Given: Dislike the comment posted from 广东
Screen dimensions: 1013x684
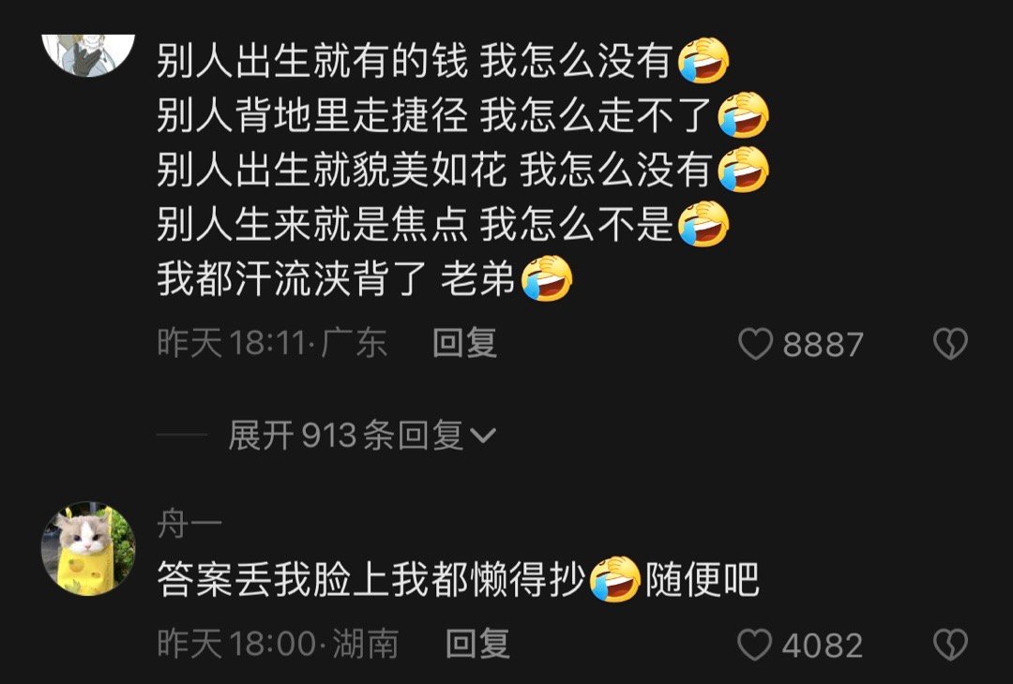Looking at the screenshot, I should pos(950,343).
